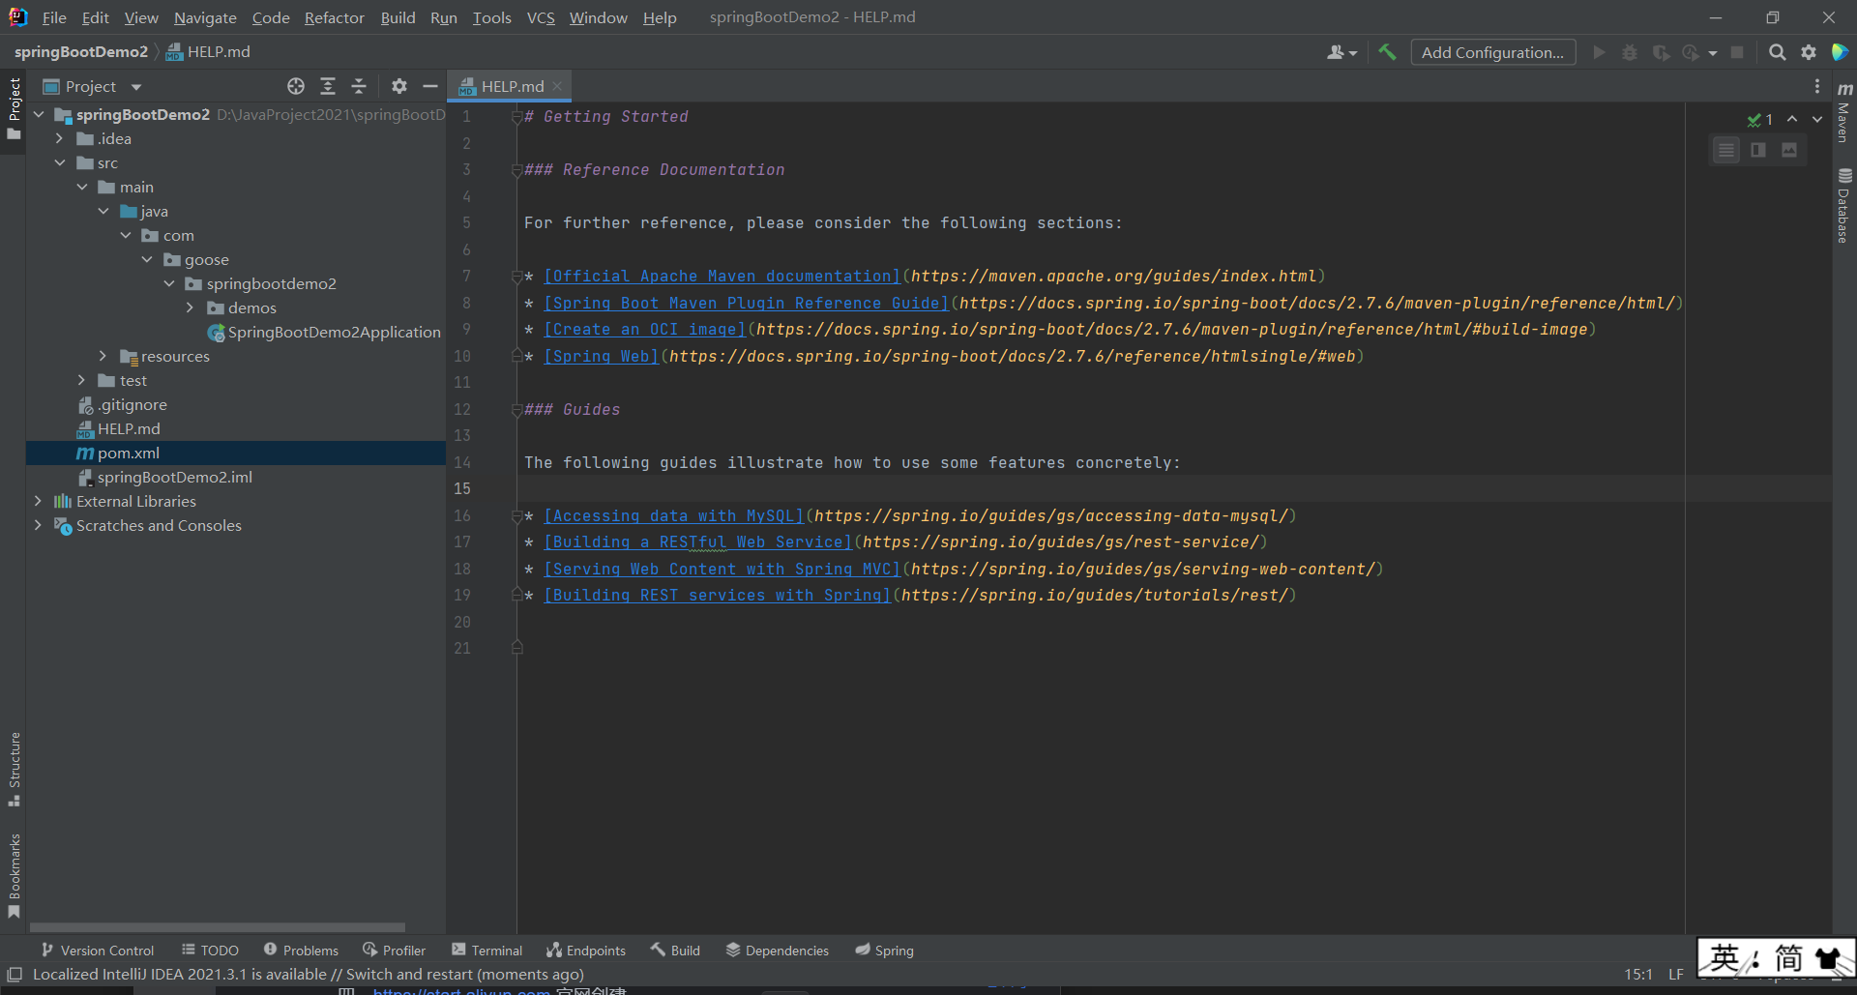1857x995 pixels.
Task: Select .gitignore file in project tree
Action: (x=122, y=404)
